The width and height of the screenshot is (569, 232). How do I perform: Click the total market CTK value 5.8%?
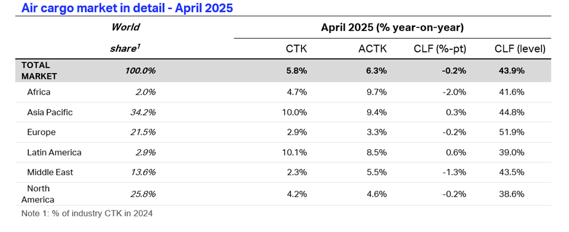coord(296,70)
